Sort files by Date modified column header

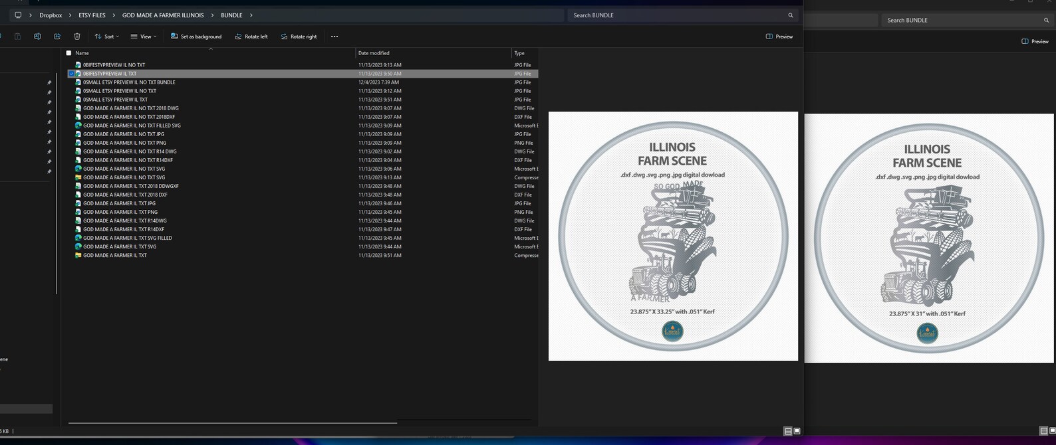point(374,53)
